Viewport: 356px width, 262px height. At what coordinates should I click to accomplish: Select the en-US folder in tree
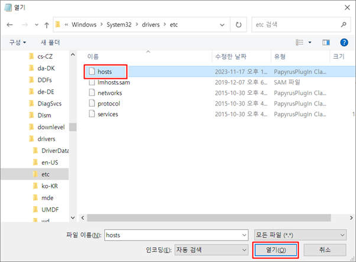tap(50, 162)
